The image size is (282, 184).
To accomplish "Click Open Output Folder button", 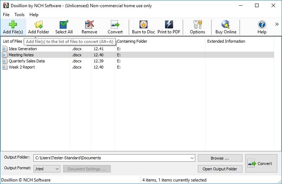I will [x=220, y=169].
